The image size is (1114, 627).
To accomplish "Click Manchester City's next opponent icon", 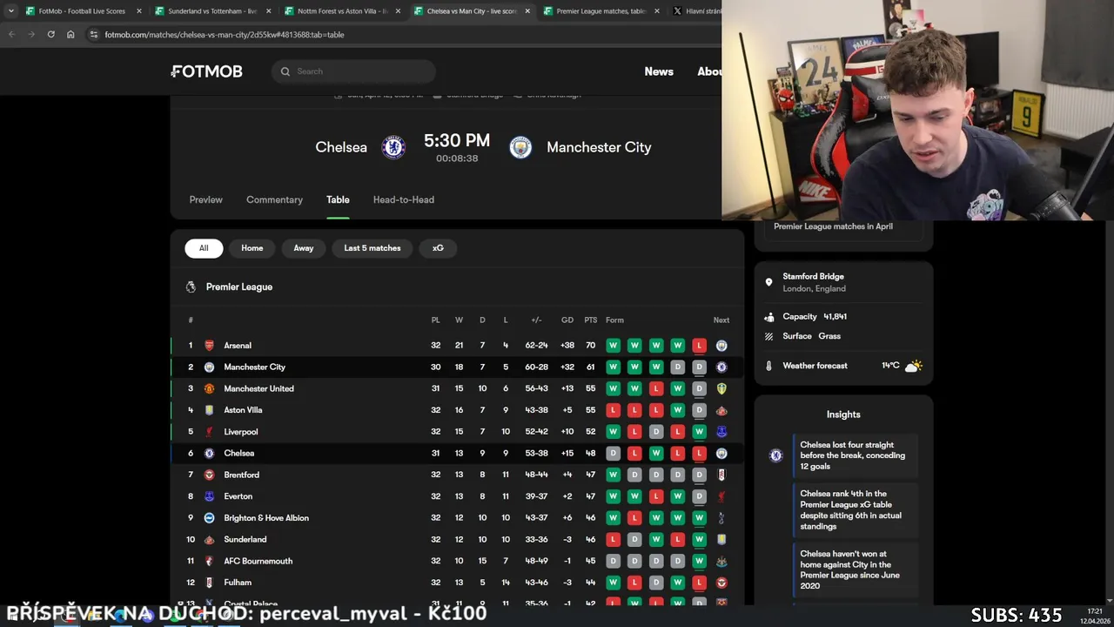I will 721,367.
